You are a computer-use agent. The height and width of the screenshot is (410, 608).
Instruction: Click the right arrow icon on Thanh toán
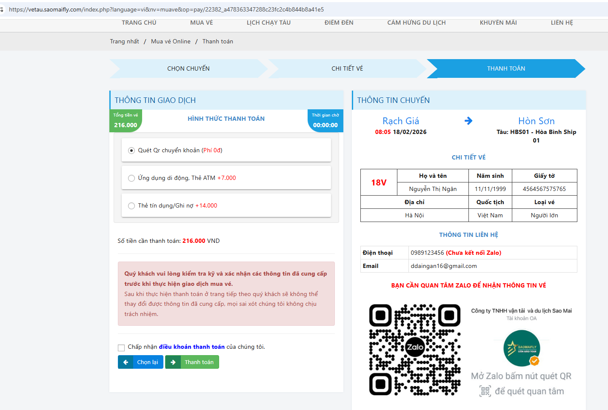tap(173, 362)
